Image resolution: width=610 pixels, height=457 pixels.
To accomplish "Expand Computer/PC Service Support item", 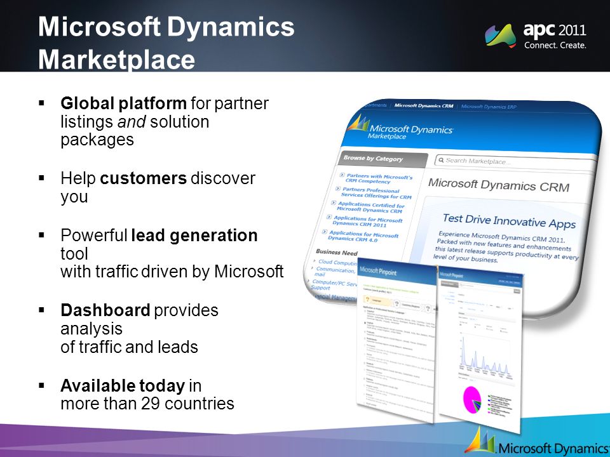I will click(333, 285).
